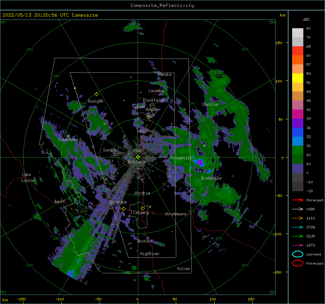Screen dimensions: 325x304
Task: Click the current legend text
Action: [x=314, y=254]
